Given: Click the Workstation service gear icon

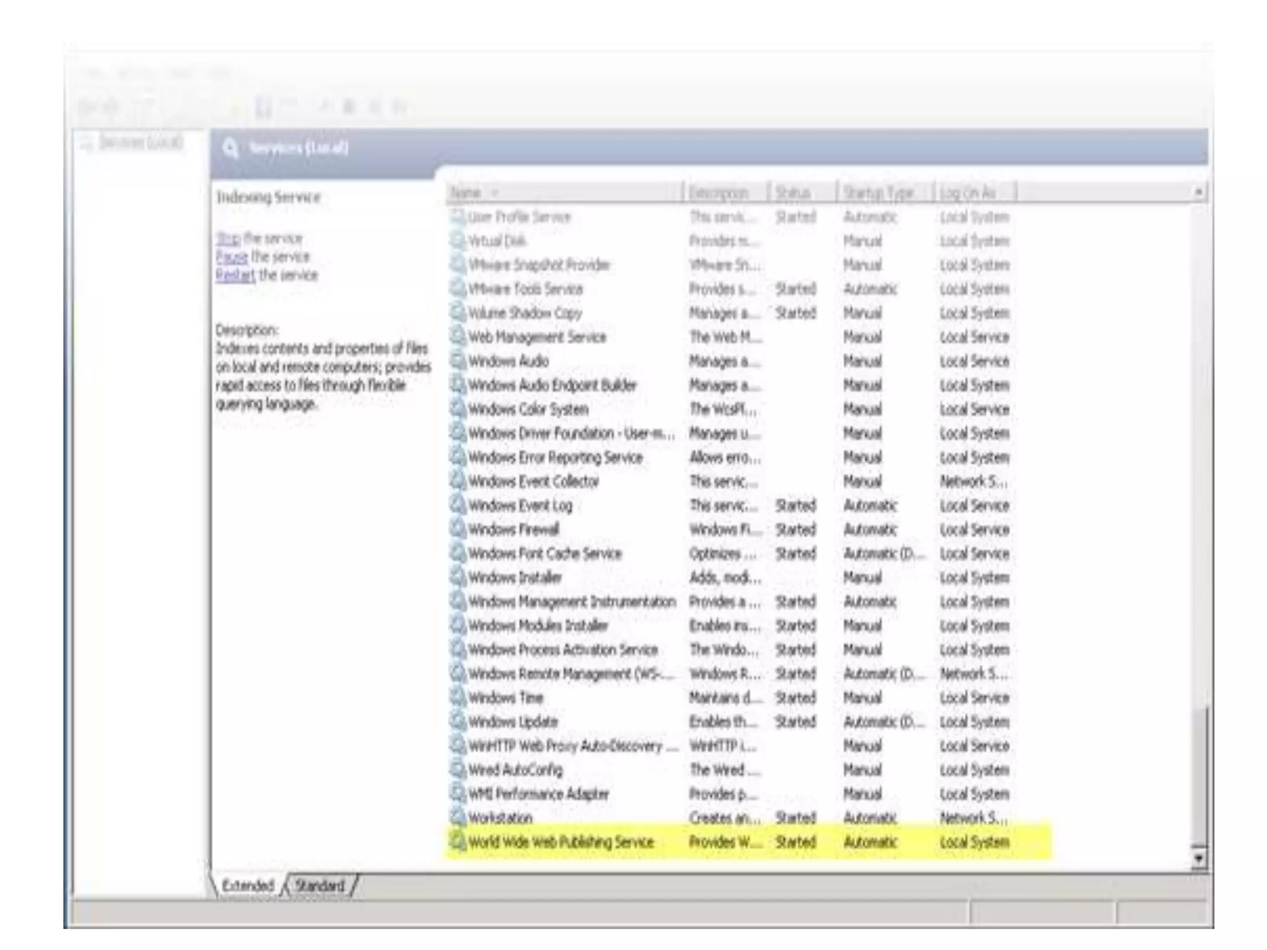Looking at the screenshot, I should [457, 818].
